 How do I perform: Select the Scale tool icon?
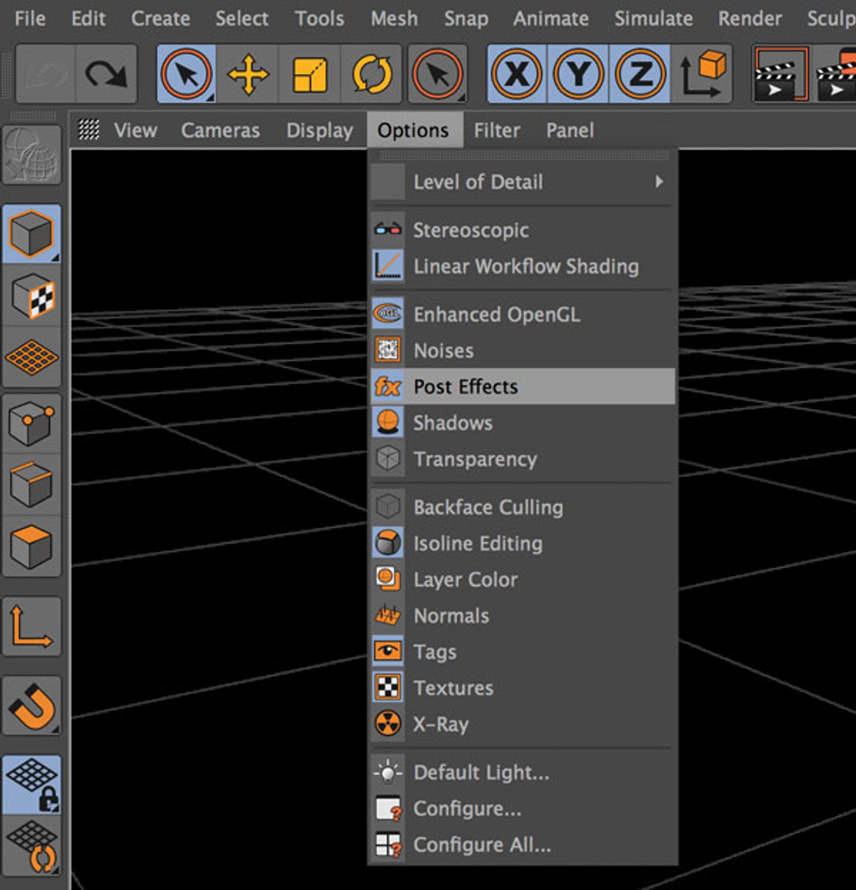310,74
